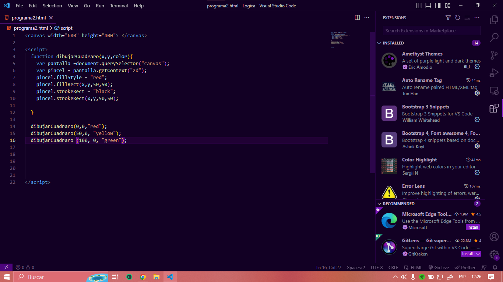Open the Accounts menu icon
The height and width of the screenshot is (282, 503).
[x=494, y=236]
